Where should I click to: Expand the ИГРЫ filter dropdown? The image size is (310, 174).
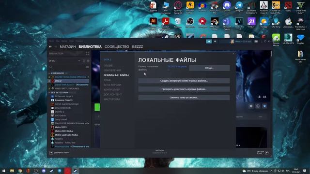pyautogui.click(x=79, y=61)
